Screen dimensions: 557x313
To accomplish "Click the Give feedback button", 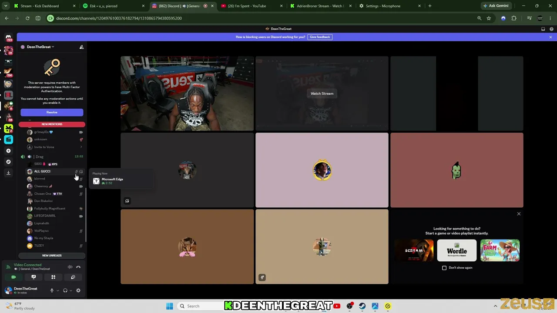I will 320,37.
